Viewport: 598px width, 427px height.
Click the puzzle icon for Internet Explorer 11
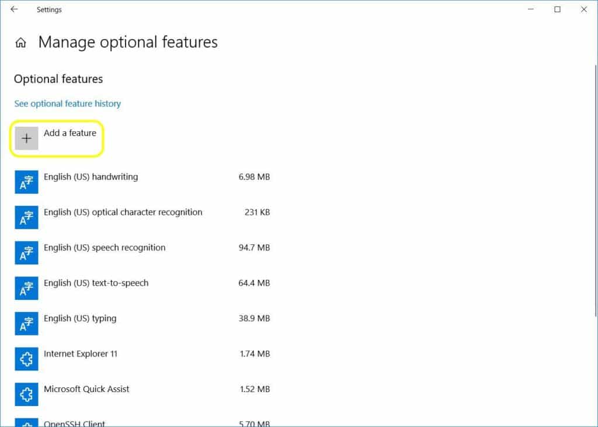[x=26, y=359]
